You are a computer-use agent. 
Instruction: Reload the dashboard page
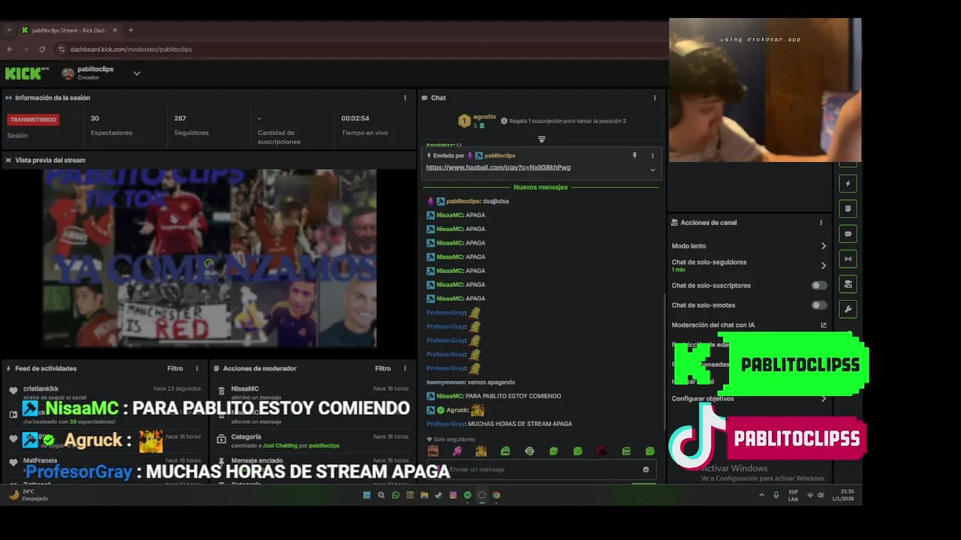coord(42,49)
